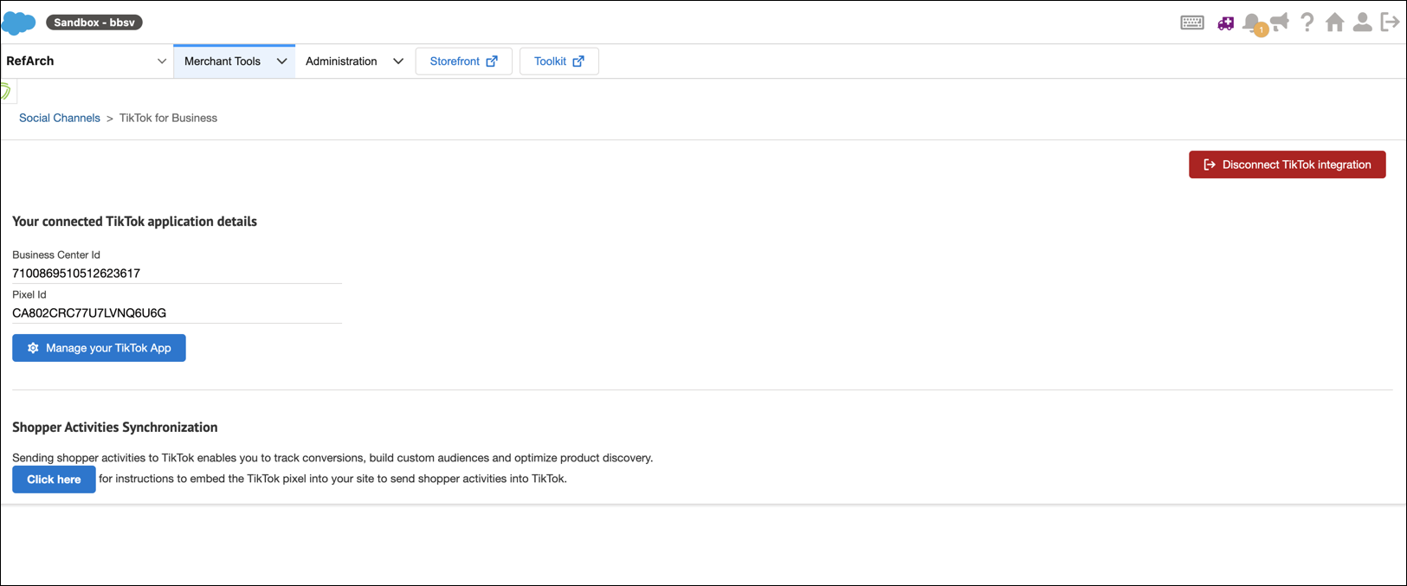Image resolution: width=1407 pixels, height=586 pixels.
Task: Click the purple ambulance icon
Action: [1225, 23]
